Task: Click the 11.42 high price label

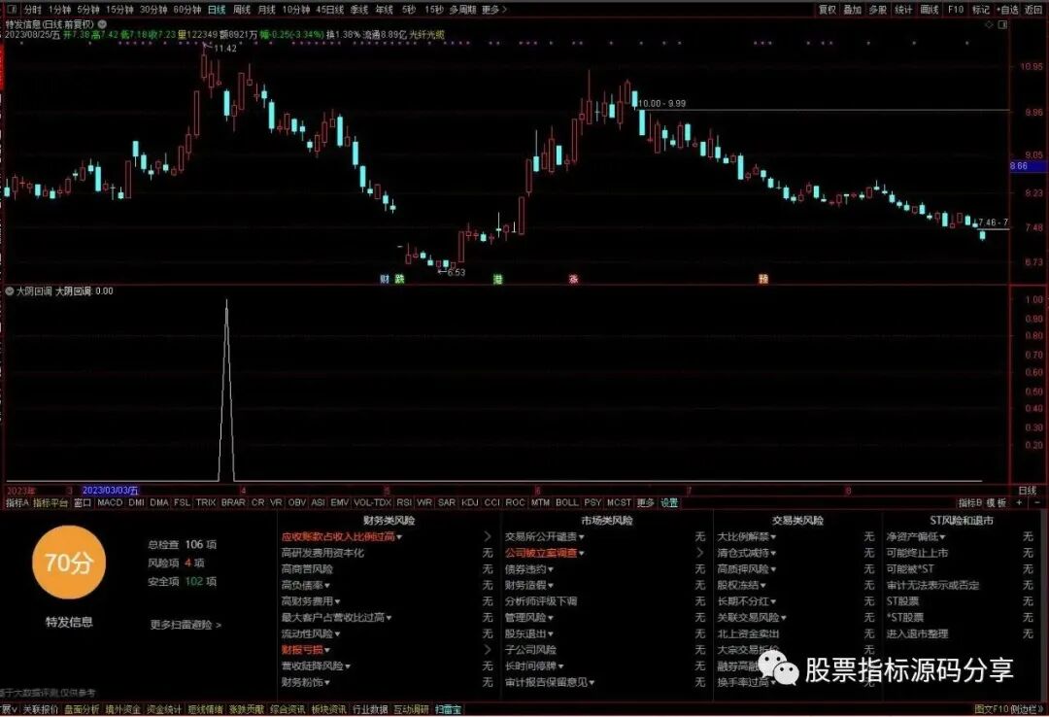Action: point(225,49)
